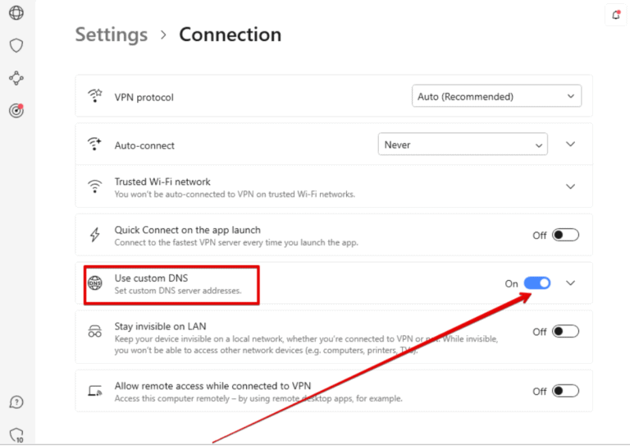Click the Trusted Wi-Fi network label
The image size is (630, 446).
[x=162, y=182]
